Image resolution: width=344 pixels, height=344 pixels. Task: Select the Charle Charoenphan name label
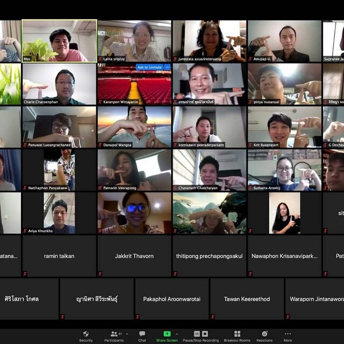41,102
